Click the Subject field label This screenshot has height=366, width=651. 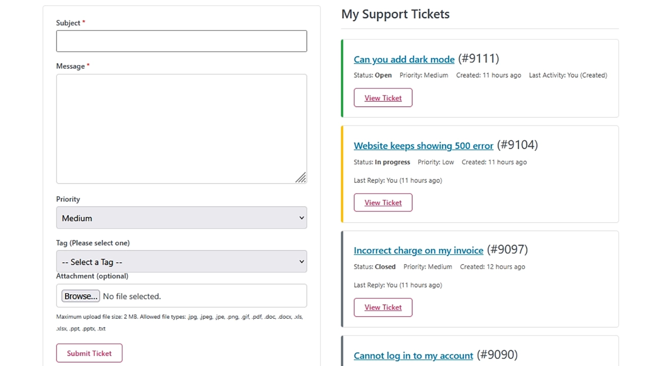pyautogui.click(x=68, y=23)
